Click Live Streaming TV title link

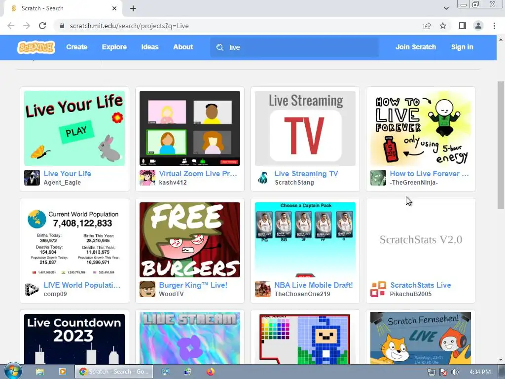pyautogui.click(x=306, y=174)
